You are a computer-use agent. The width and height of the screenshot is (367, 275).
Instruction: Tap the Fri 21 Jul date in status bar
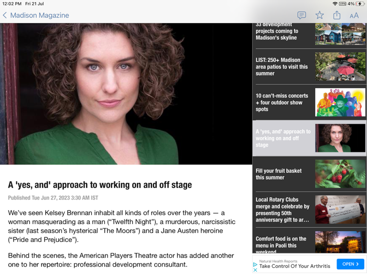[35, 4]
